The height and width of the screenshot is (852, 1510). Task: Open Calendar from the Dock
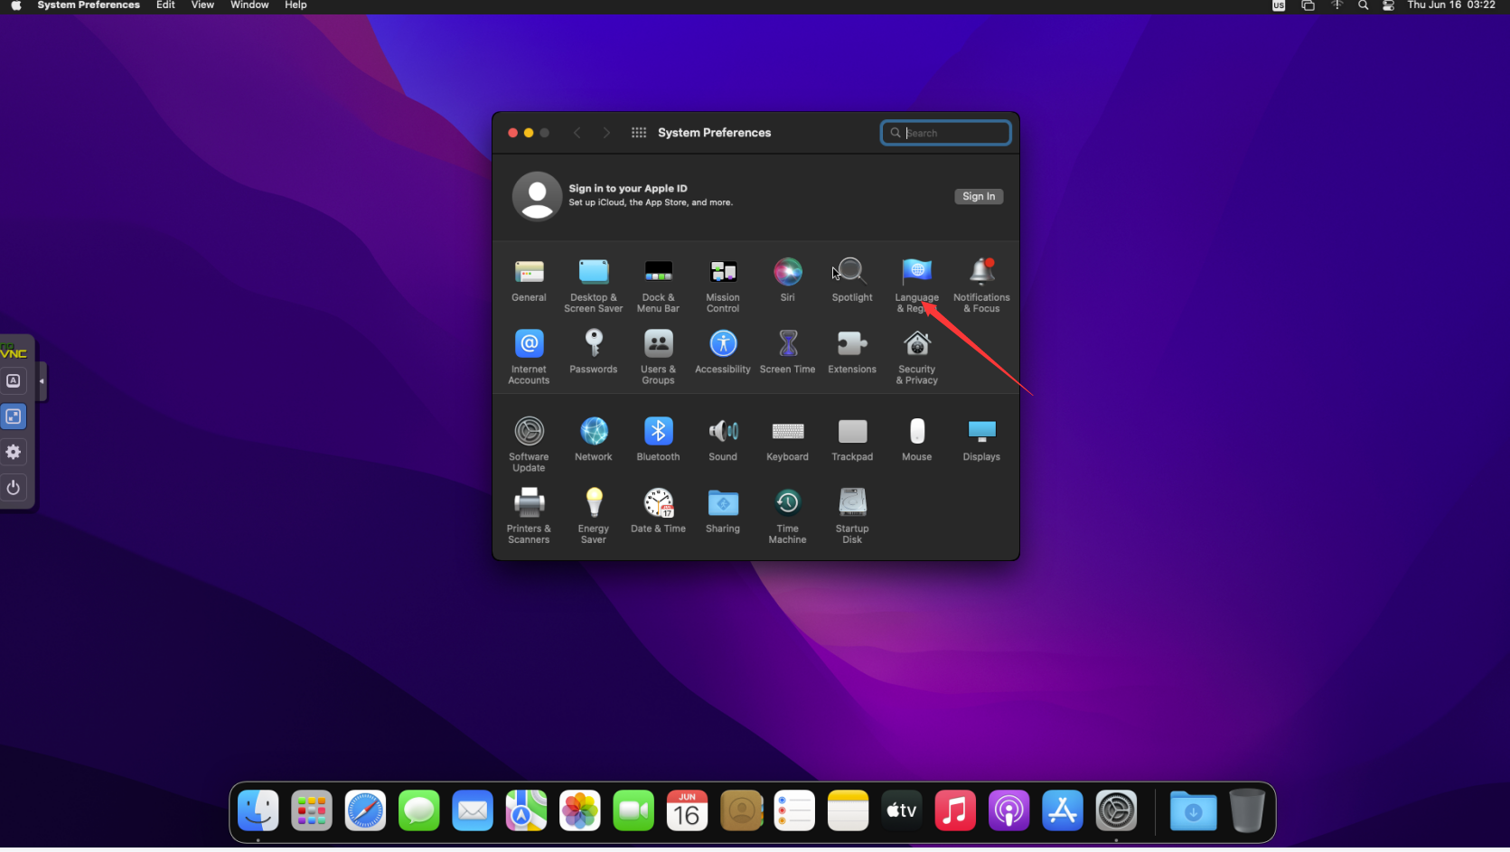tap(687, 811)
